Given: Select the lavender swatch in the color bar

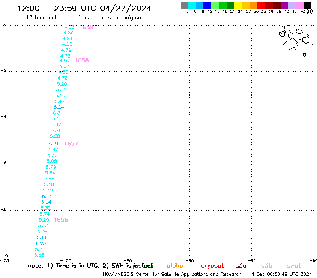Looking at the screenshot, I should pos(292,5).
